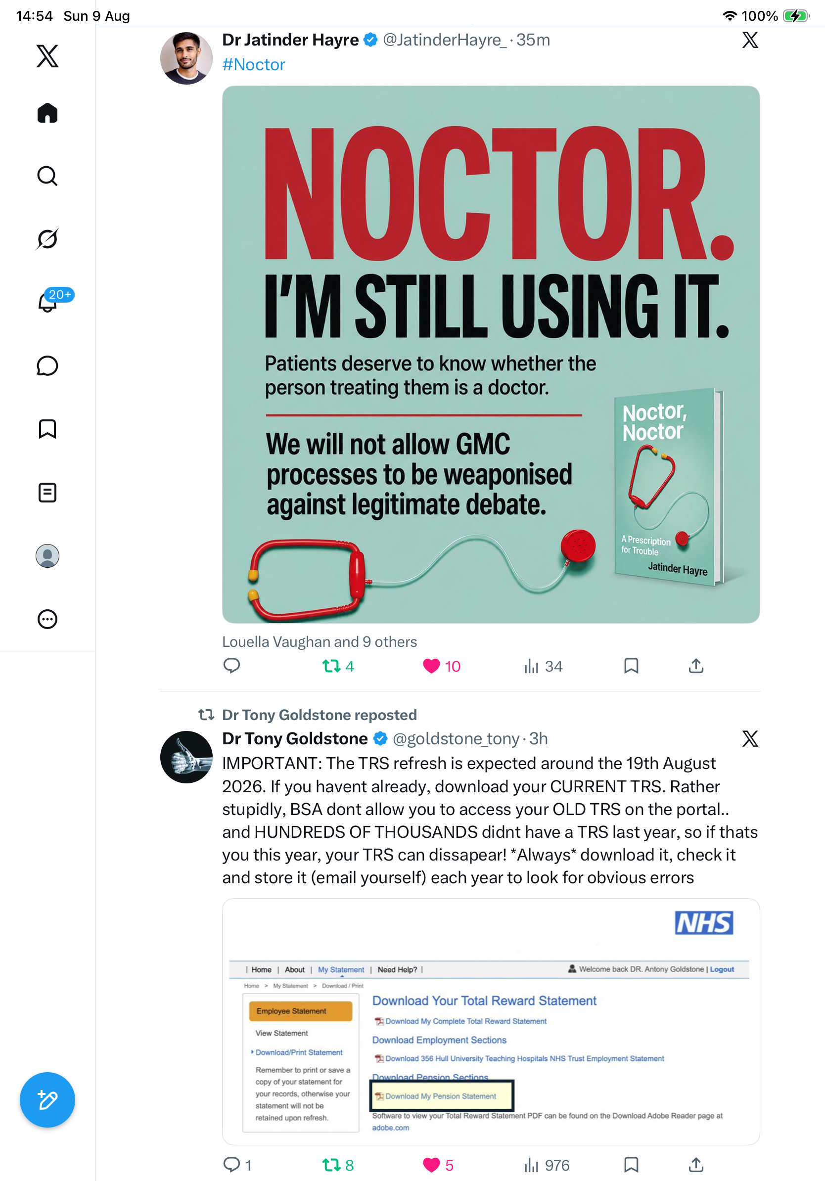Open Lists icon in the sidebar
The image size is (825, 1181).
pos(47,492)
